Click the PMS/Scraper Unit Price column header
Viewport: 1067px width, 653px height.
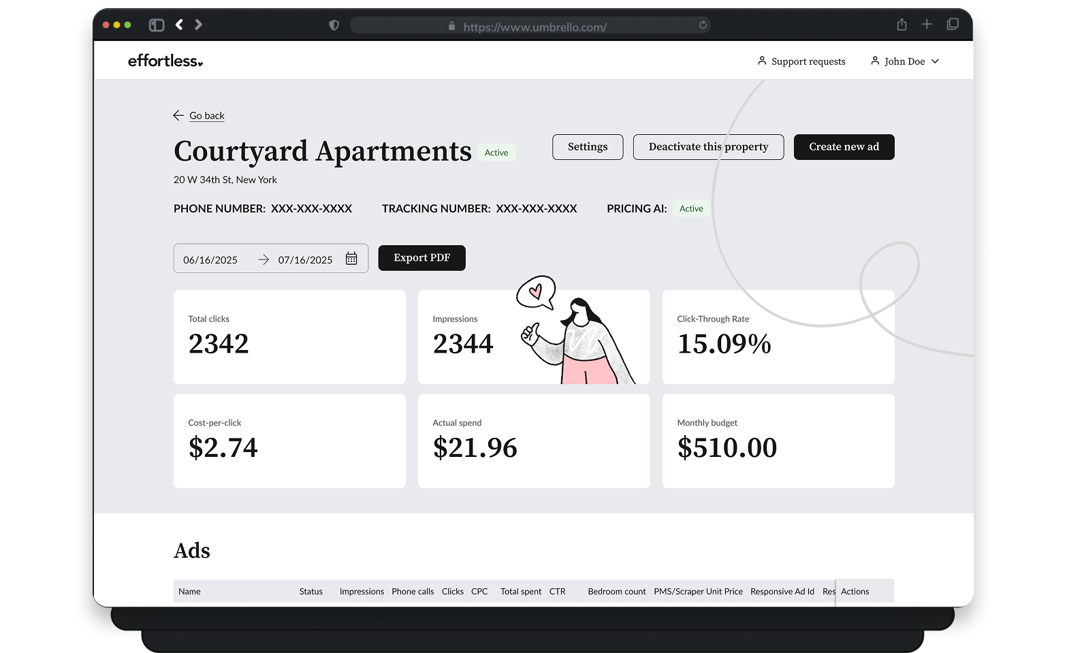coord(698,592)
